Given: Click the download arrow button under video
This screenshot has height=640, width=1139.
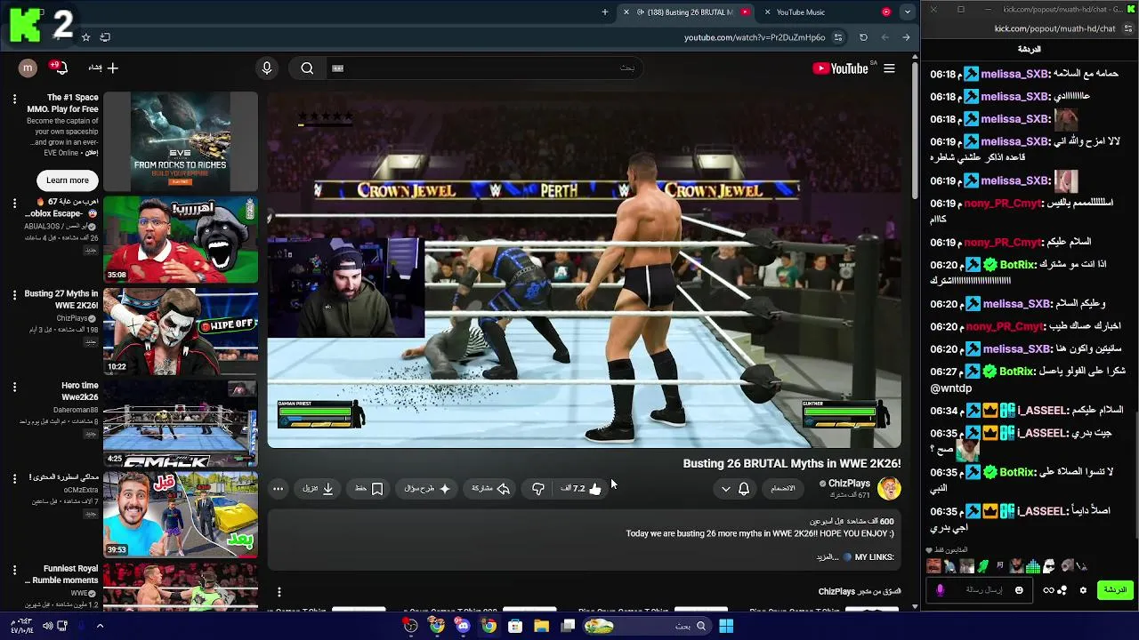Looking at the screenshot, I should [x=318, y=488].
